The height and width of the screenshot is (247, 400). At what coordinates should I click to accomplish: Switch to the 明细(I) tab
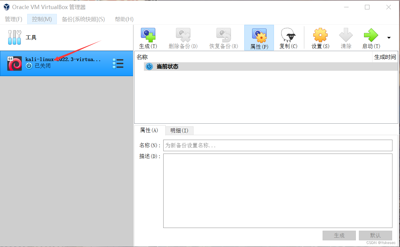coord(179,131)
